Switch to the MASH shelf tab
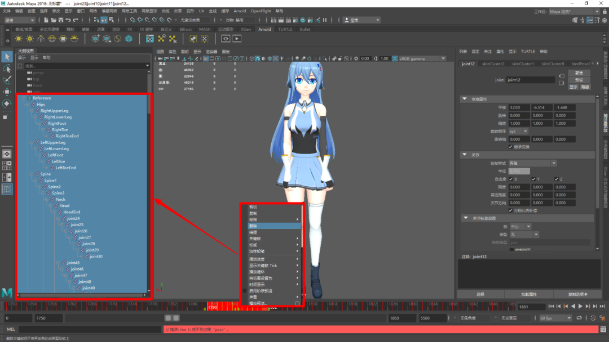The image size is (609, 342). (x=205, y=29)
